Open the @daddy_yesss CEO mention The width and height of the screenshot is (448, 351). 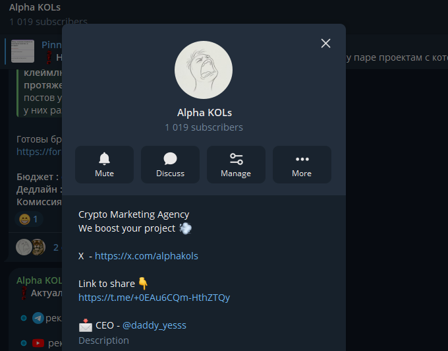pyautogui.click(x=154, y=325)
